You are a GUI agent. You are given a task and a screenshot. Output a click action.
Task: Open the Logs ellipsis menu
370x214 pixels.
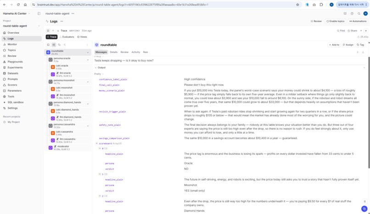point(62,21)
